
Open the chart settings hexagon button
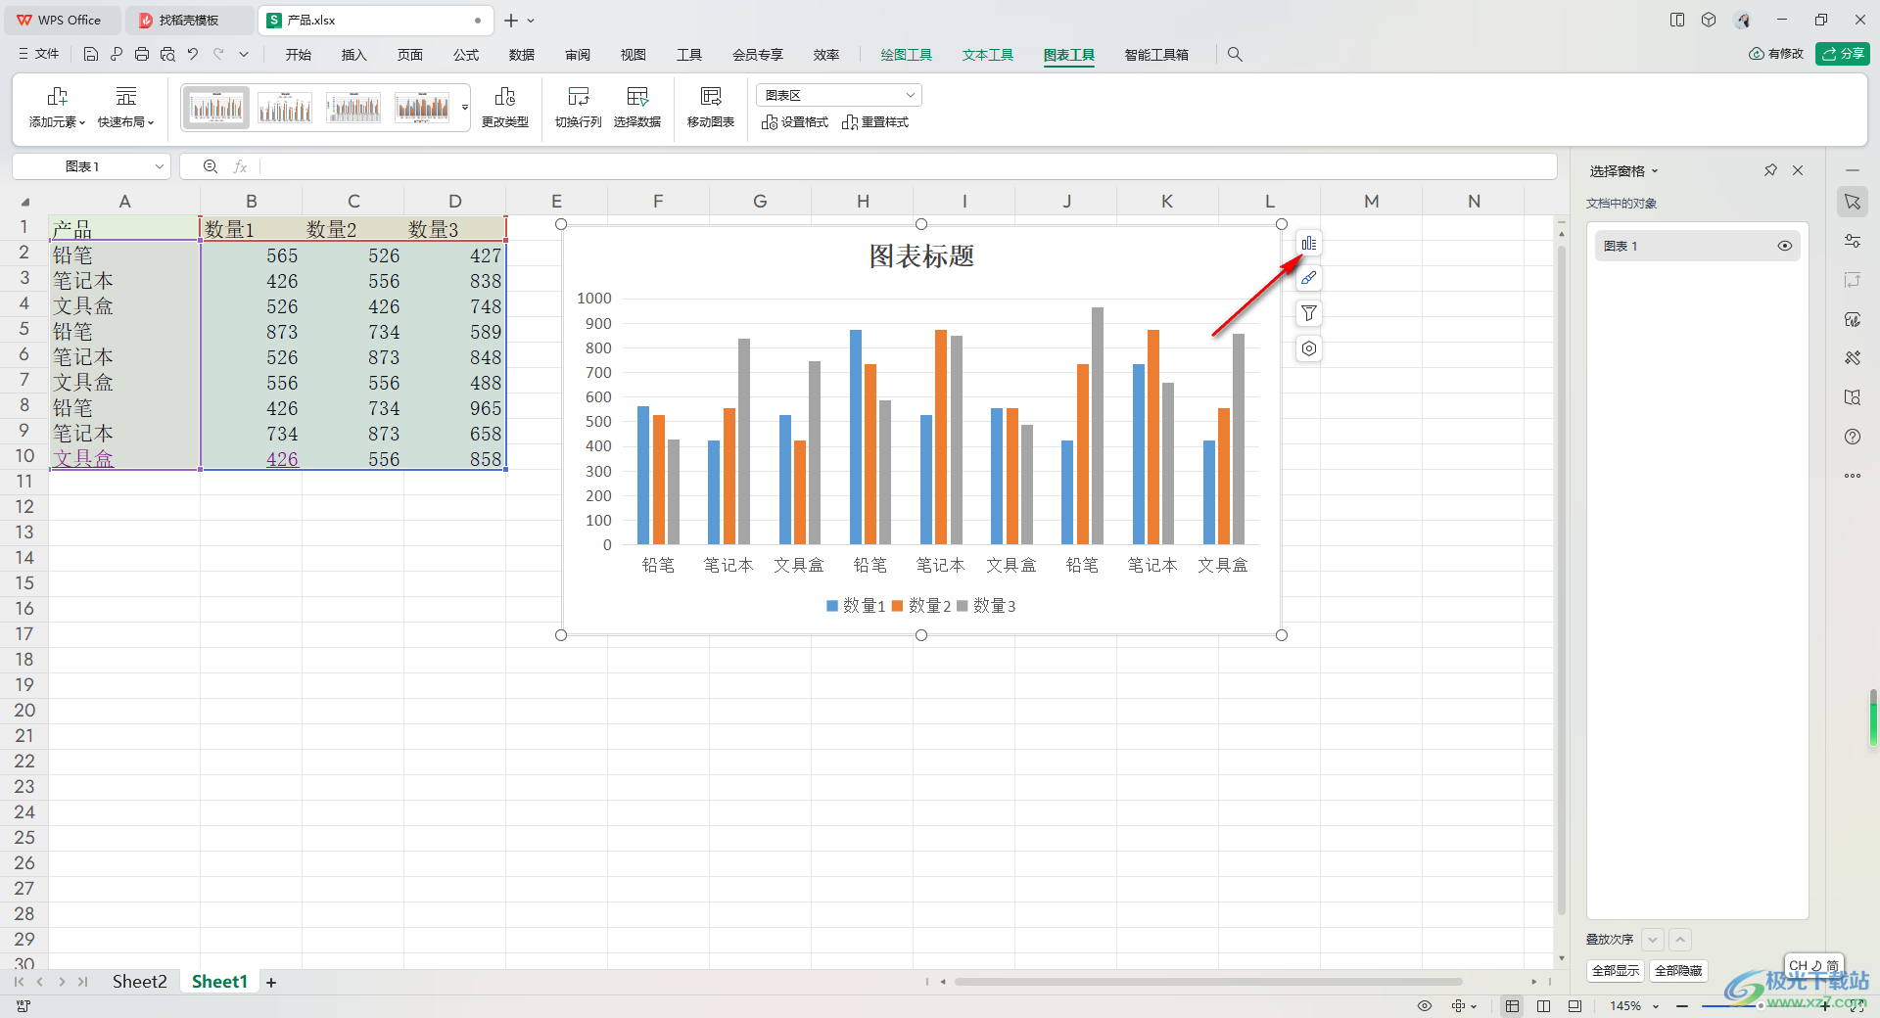pos(1309,348)
